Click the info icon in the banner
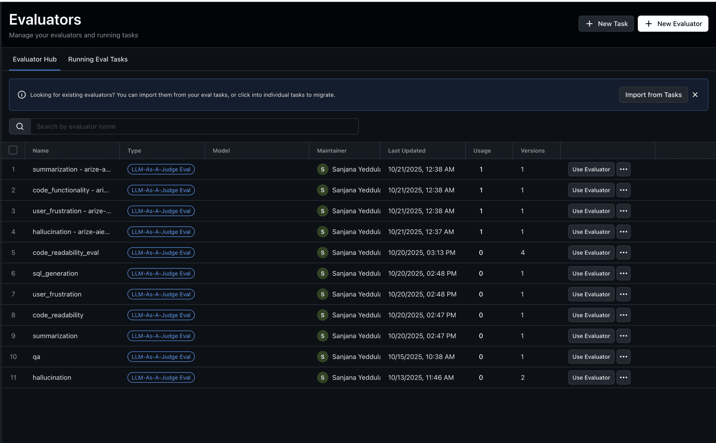This screenshot has width=716, height=443. (22, 95)
